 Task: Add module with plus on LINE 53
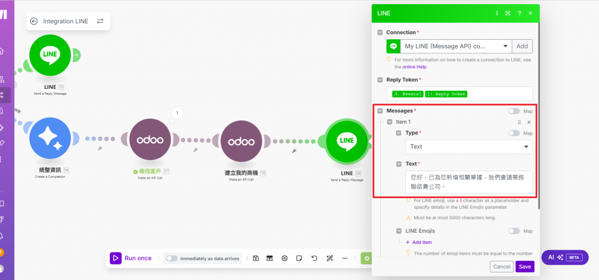pos(77,55)
